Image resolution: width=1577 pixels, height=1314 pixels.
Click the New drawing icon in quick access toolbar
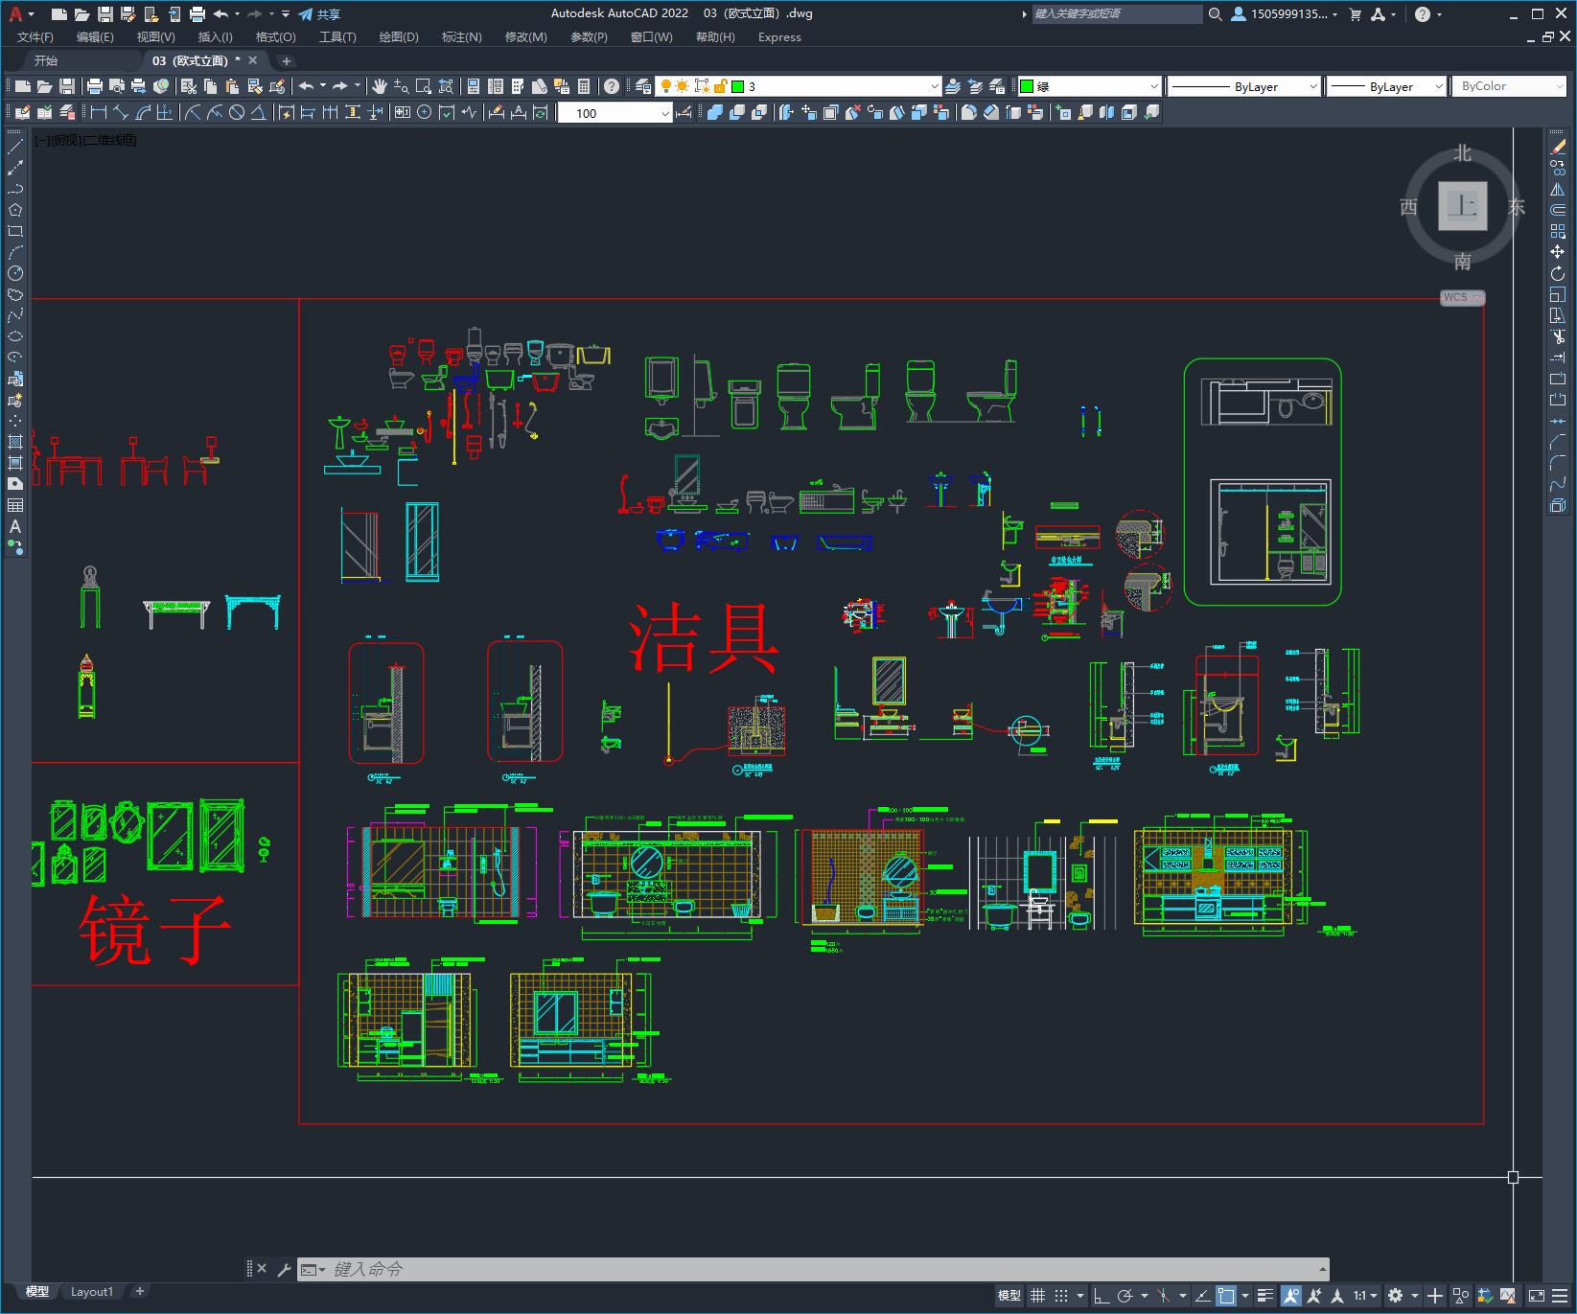59,14
